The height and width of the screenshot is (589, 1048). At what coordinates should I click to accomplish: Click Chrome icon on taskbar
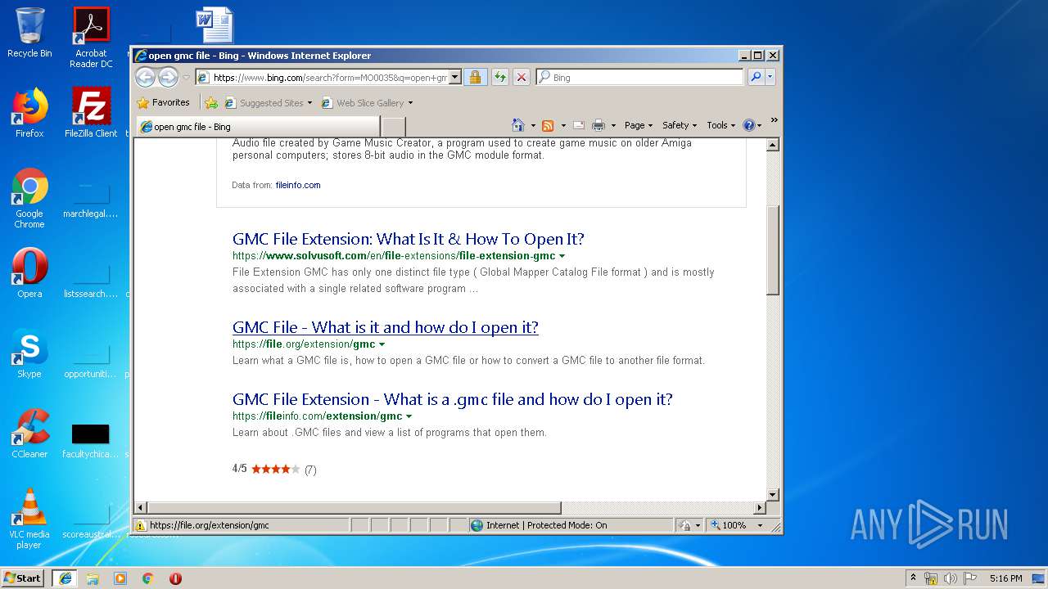[x=148, y=578]
